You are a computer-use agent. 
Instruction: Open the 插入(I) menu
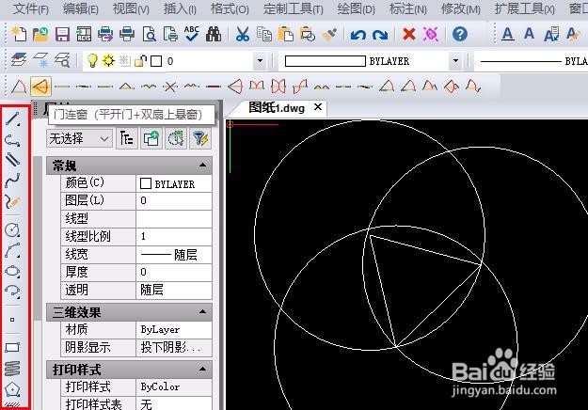[180, 8]
